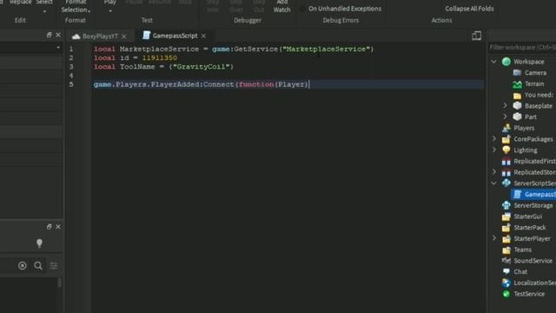Select the StarterPack icon
Image resolution: width=556 pixels, height=313 pixels.
click(506, 228)
